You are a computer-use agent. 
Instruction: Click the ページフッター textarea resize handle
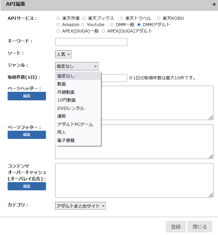coord(211,156)
